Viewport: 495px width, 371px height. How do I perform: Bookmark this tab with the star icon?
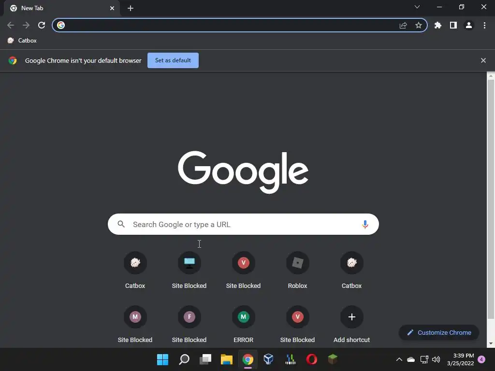[x=419, y=25]
